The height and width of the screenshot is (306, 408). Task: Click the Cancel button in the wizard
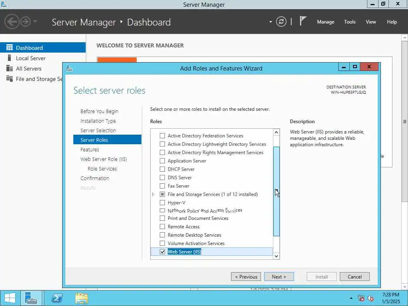click(355, 277)
